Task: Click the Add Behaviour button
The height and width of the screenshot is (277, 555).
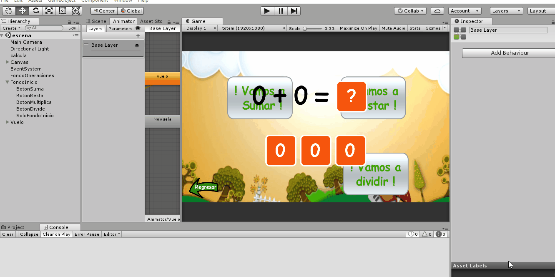Action: pos(510,53)
